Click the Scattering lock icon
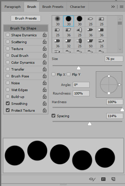125x186 pixels. point(45,42)
